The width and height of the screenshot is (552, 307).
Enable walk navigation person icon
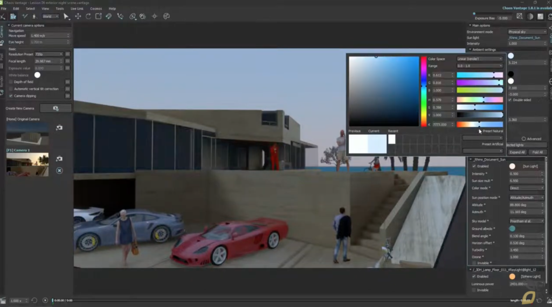34,16
